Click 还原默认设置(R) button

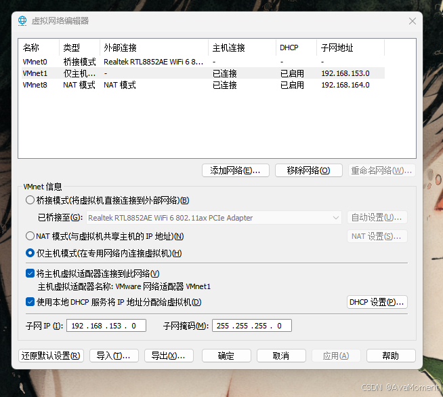tap(51, 356)
